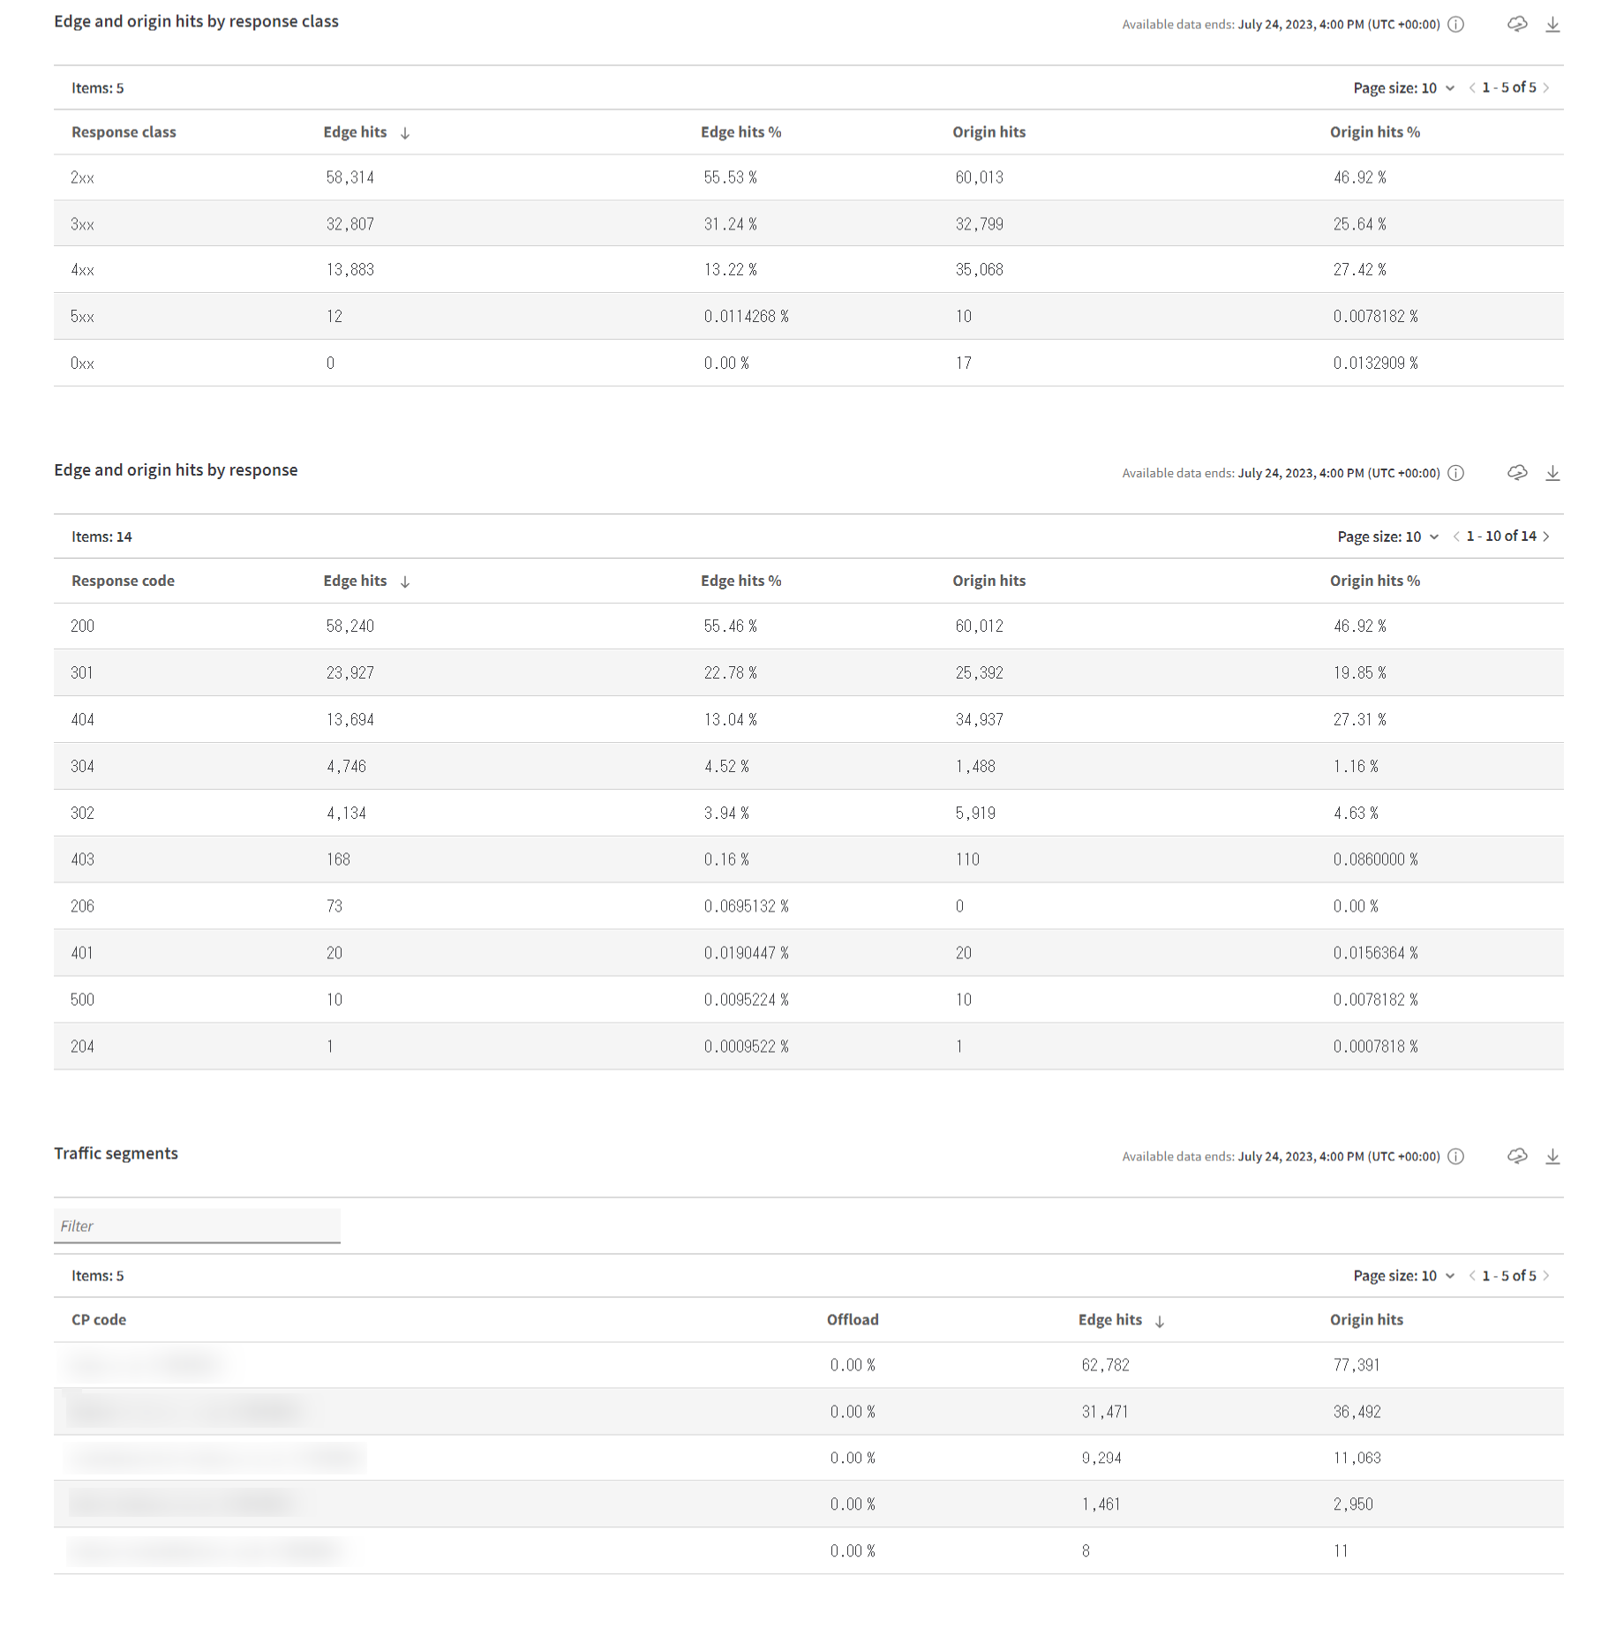Download the Traffic segments table

pos(1552,1157)
